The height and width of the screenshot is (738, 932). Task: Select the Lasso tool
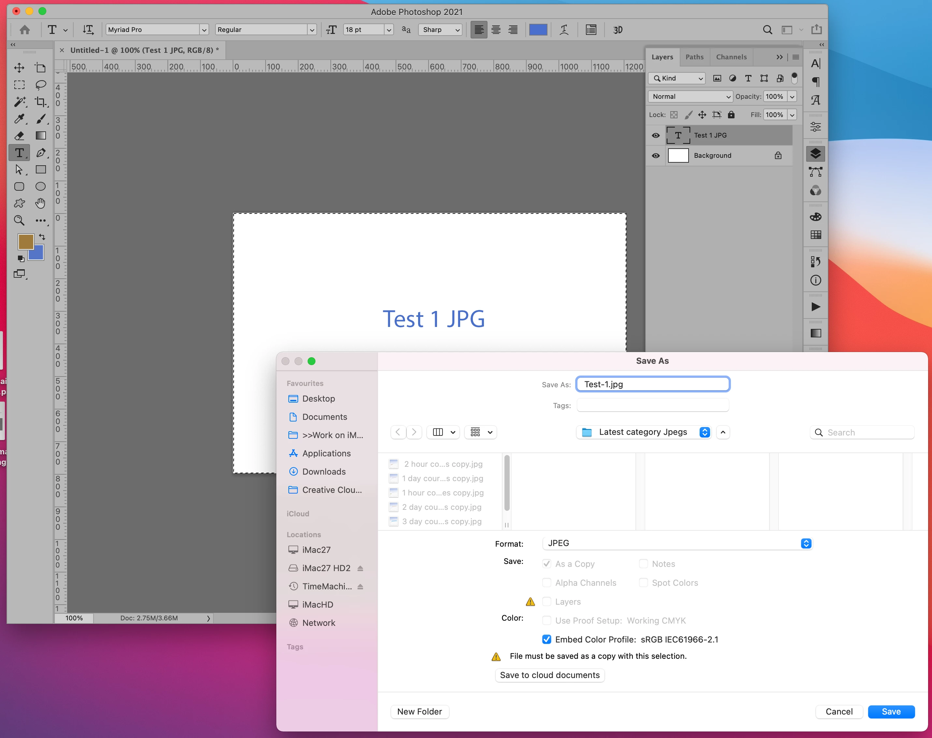(41, 85)
